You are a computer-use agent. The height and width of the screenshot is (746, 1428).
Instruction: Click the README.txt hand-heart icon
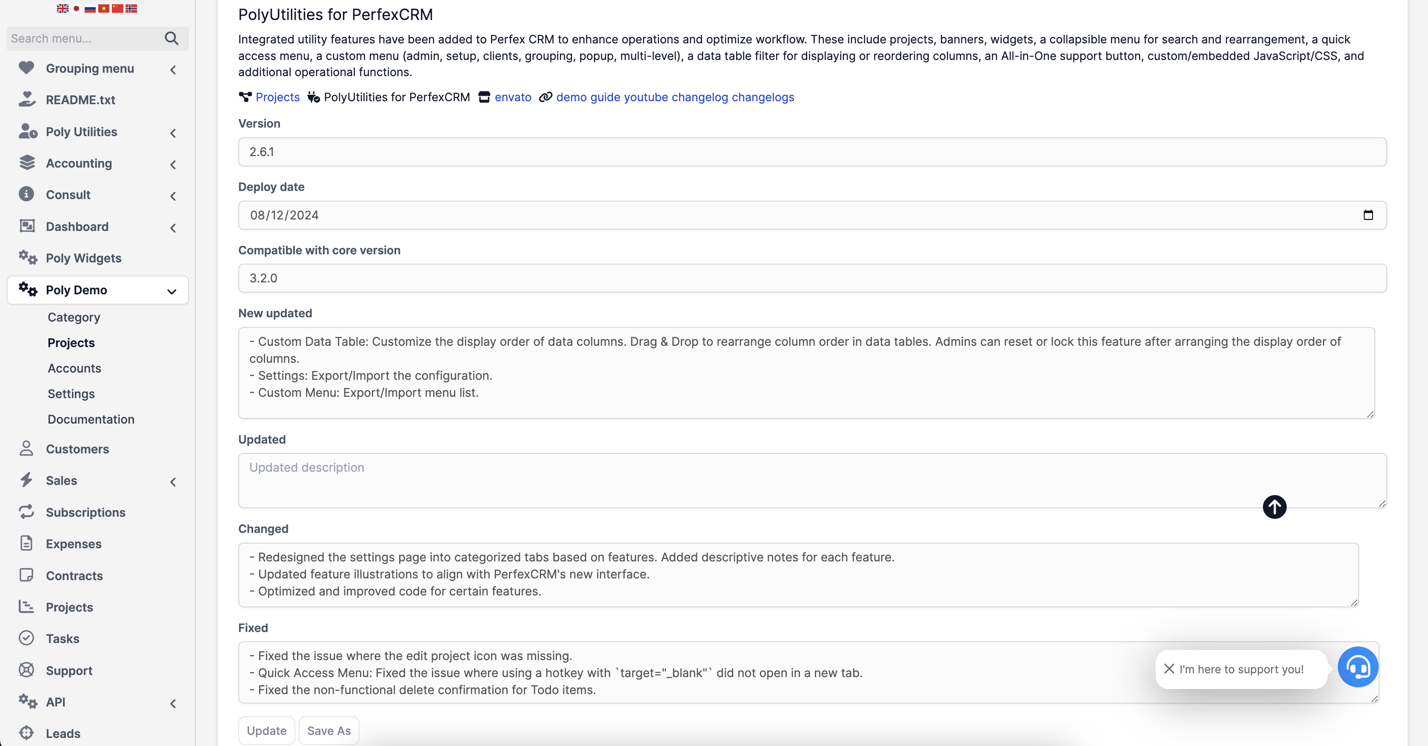pos(27,99)
